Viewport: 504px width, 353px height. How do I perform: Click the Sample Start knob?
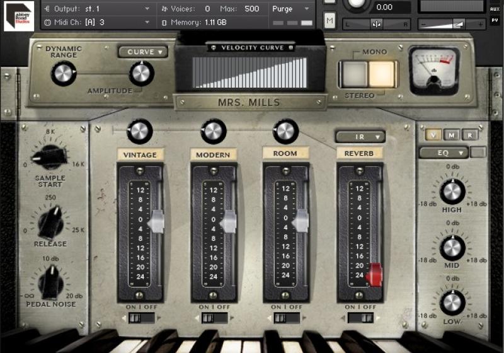point(50,157)
